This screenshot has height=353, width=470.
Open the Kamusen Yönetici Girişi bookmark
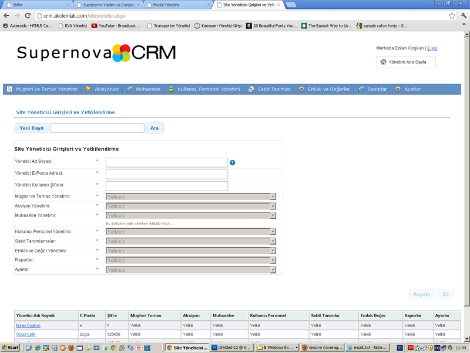click(x=218, y=26)
